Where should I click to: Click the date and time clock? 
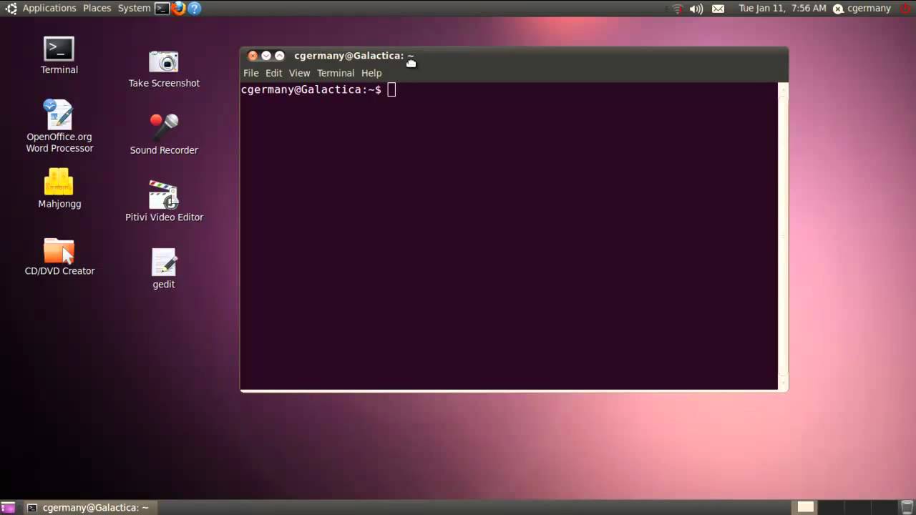coord(782,9)
